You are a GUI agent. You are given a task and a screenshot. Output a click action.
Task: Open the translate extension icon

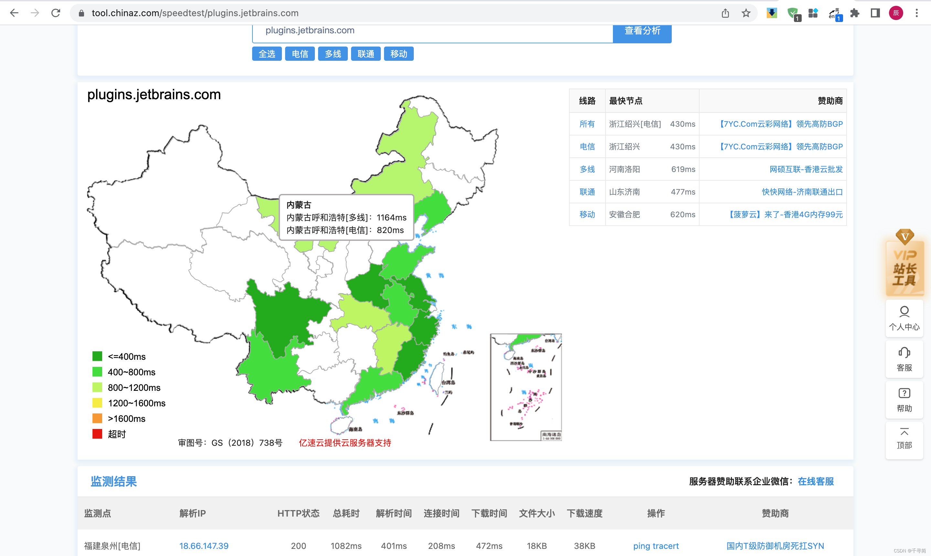pos(835,14)
